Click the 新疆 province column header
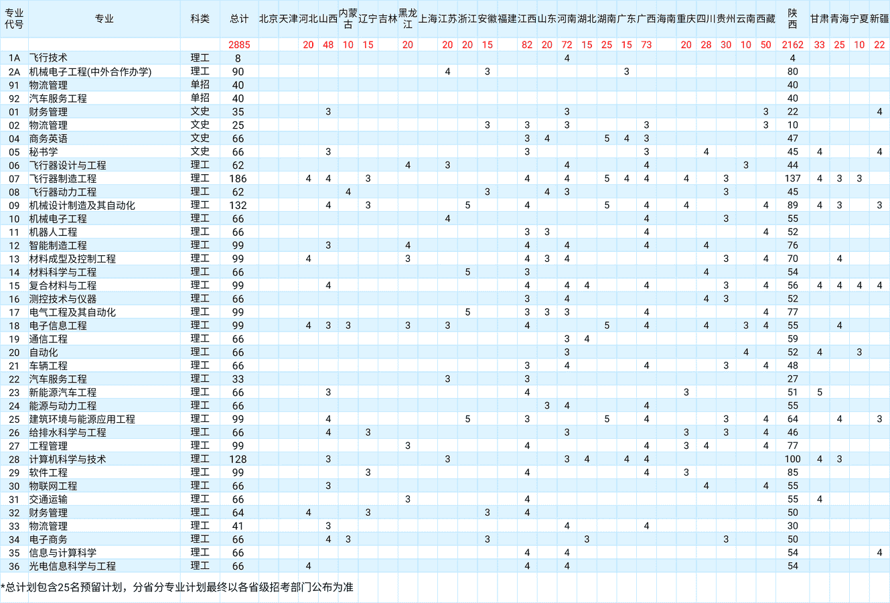Image resolution: width=890 pixels, height=603 pixels. click(x=879, y=19)
